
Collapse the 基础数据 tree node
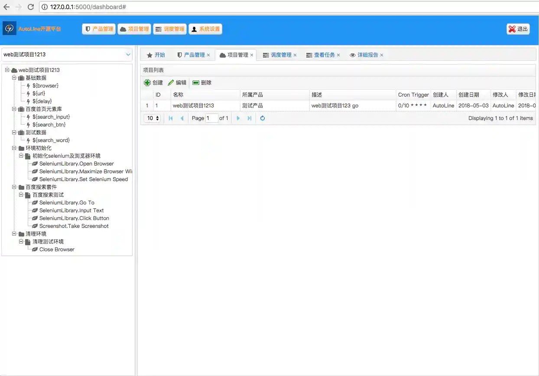[x=14, y=78]
